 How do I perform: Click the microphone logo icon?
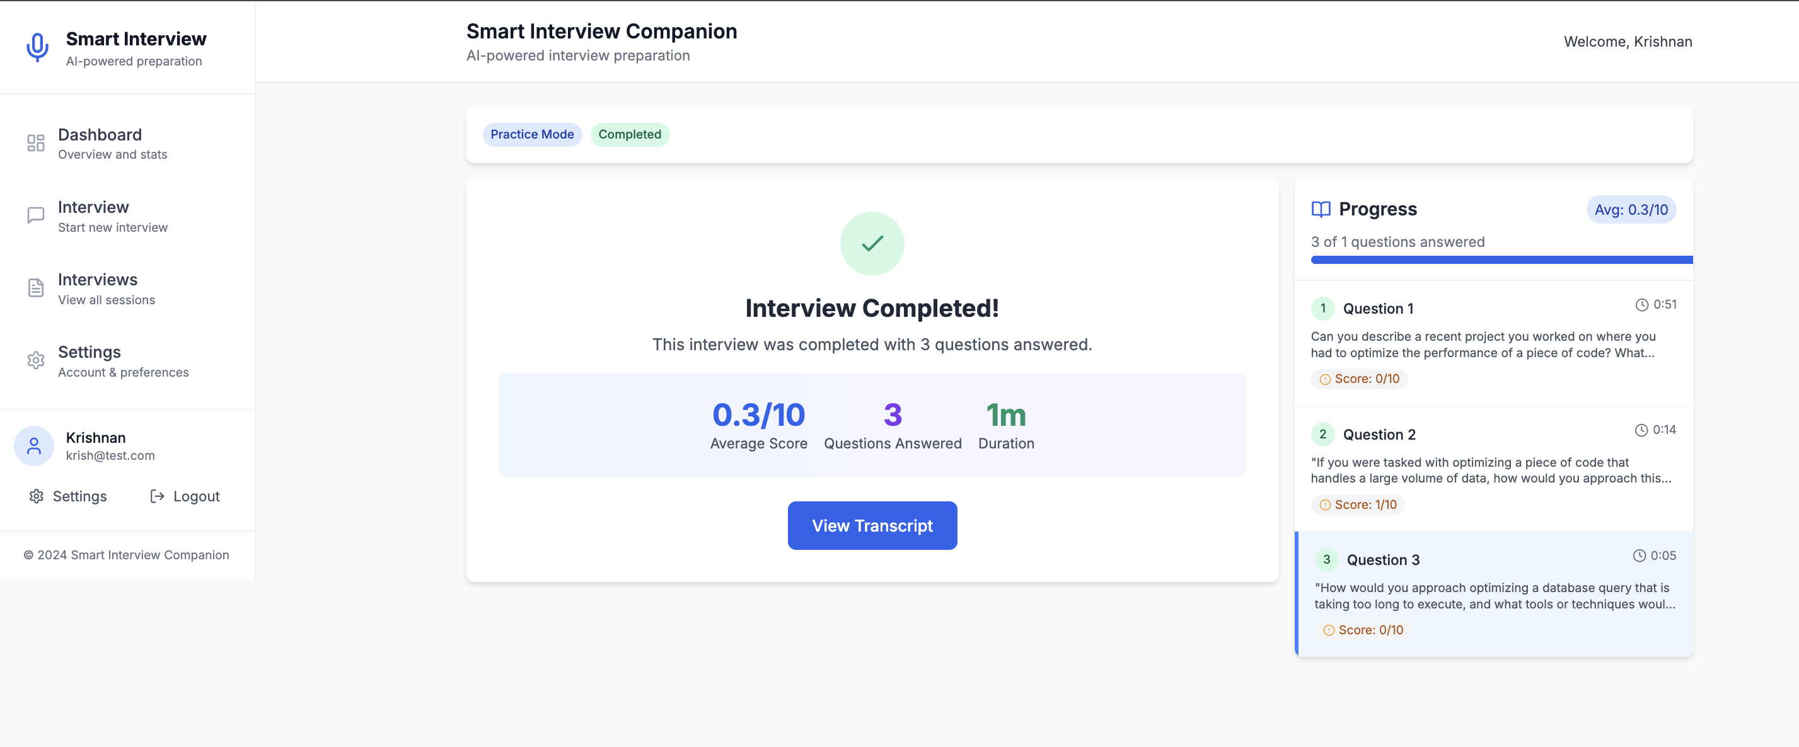[x=37, y=47]
